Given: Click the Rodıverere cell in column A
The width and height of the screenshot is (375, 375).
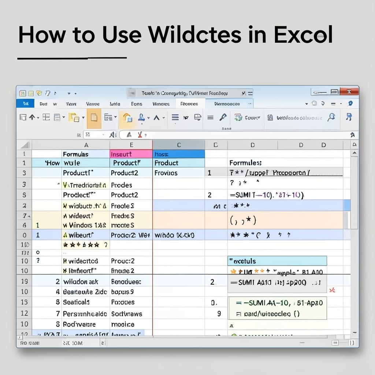Looking at the screenshot, I should [86, 324].
